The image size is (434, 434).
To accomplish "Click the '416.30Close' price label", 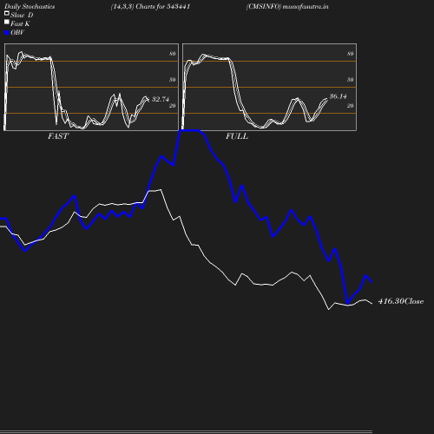I will [x=401, y=301].
